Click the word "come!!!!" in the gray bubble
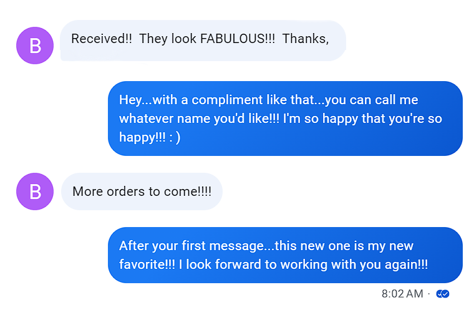 (x=188, y=191)
